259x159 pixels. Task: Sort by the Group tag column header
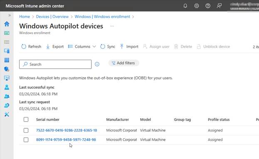(183, 120)
